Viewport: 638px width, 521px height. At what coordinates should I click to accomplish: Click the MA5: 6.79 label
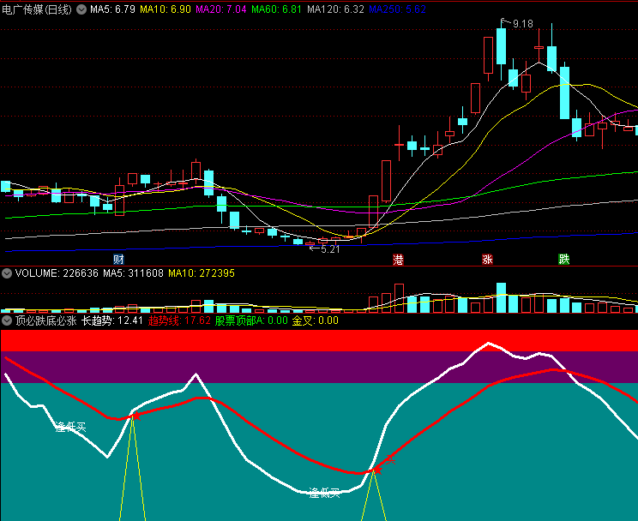coord(112,9)
